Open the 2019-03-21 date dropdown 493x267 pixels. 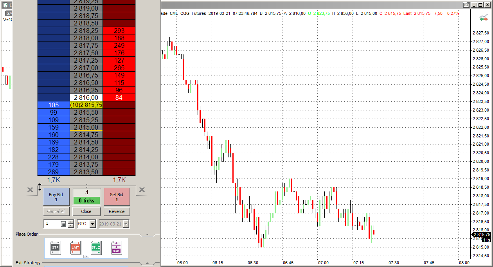tap(126, 224)
